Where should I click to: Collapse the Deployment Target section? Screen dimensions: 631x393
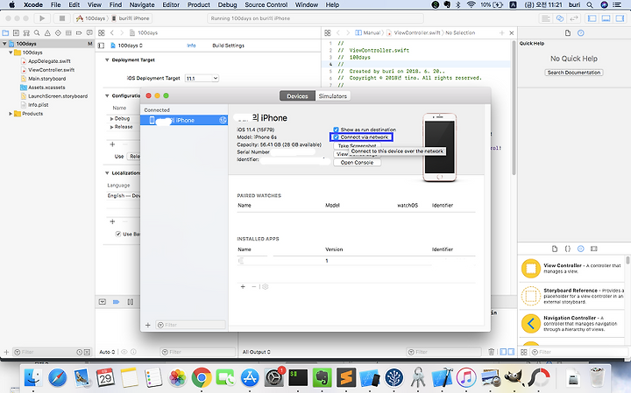(107, 60)
